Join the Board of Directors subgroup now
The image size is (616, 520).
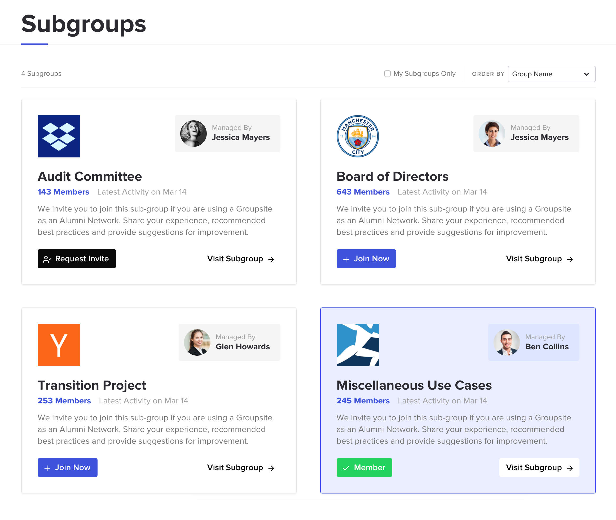[x=366, y=258]
